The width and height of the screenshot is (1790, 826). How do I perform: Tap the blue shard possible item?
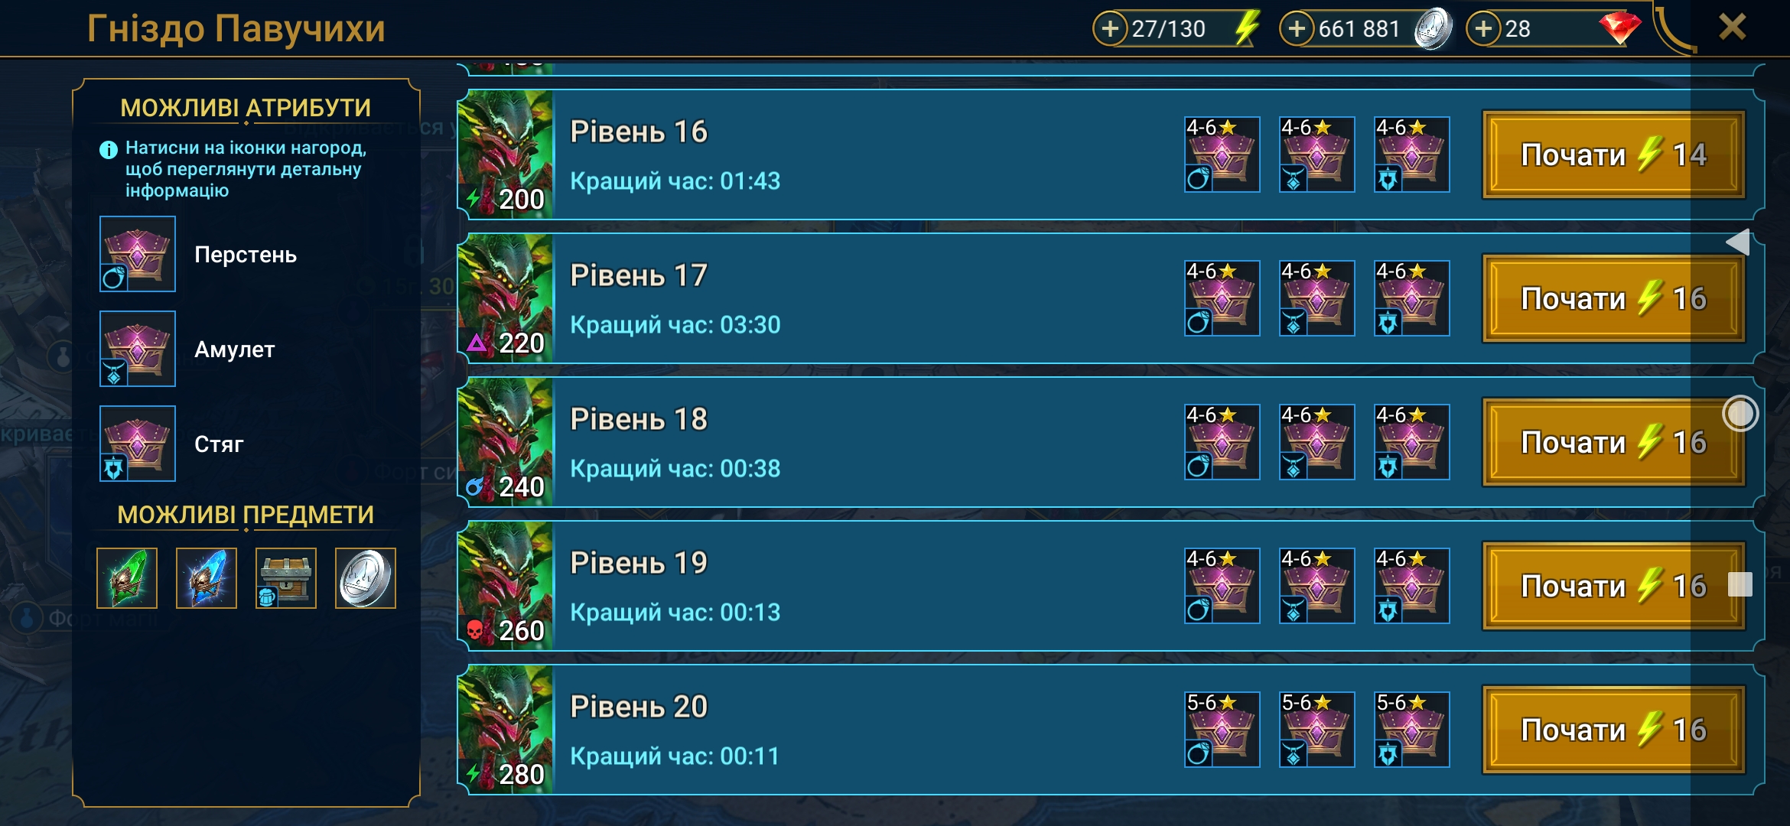click(207, 578)
